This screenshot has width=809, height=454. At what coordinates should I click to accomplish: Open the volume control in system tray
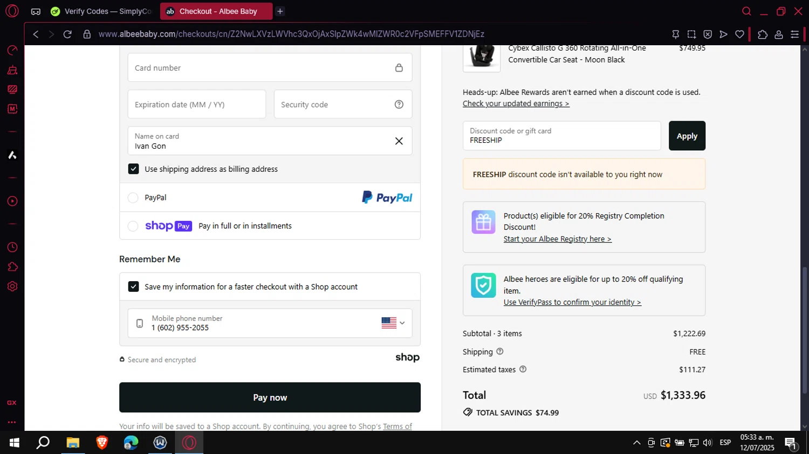coord(708,443)
